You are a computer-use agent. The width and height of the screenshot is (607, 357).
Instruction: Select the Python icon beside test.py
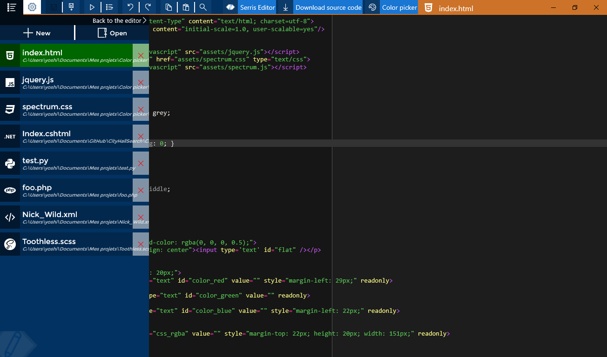[10, 163]
